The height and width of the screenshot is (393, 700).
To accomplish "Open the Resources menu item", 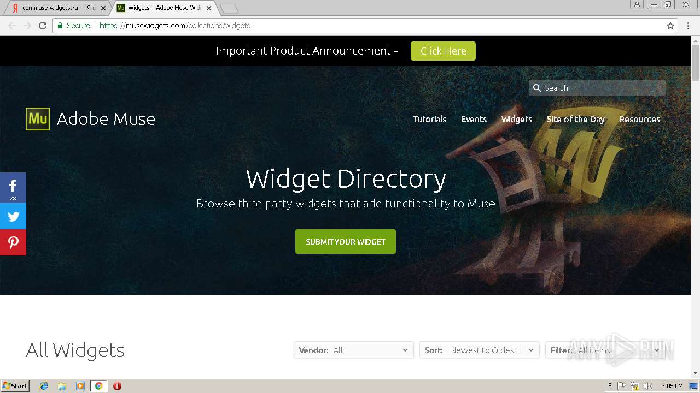I will (x=639, y=119).
